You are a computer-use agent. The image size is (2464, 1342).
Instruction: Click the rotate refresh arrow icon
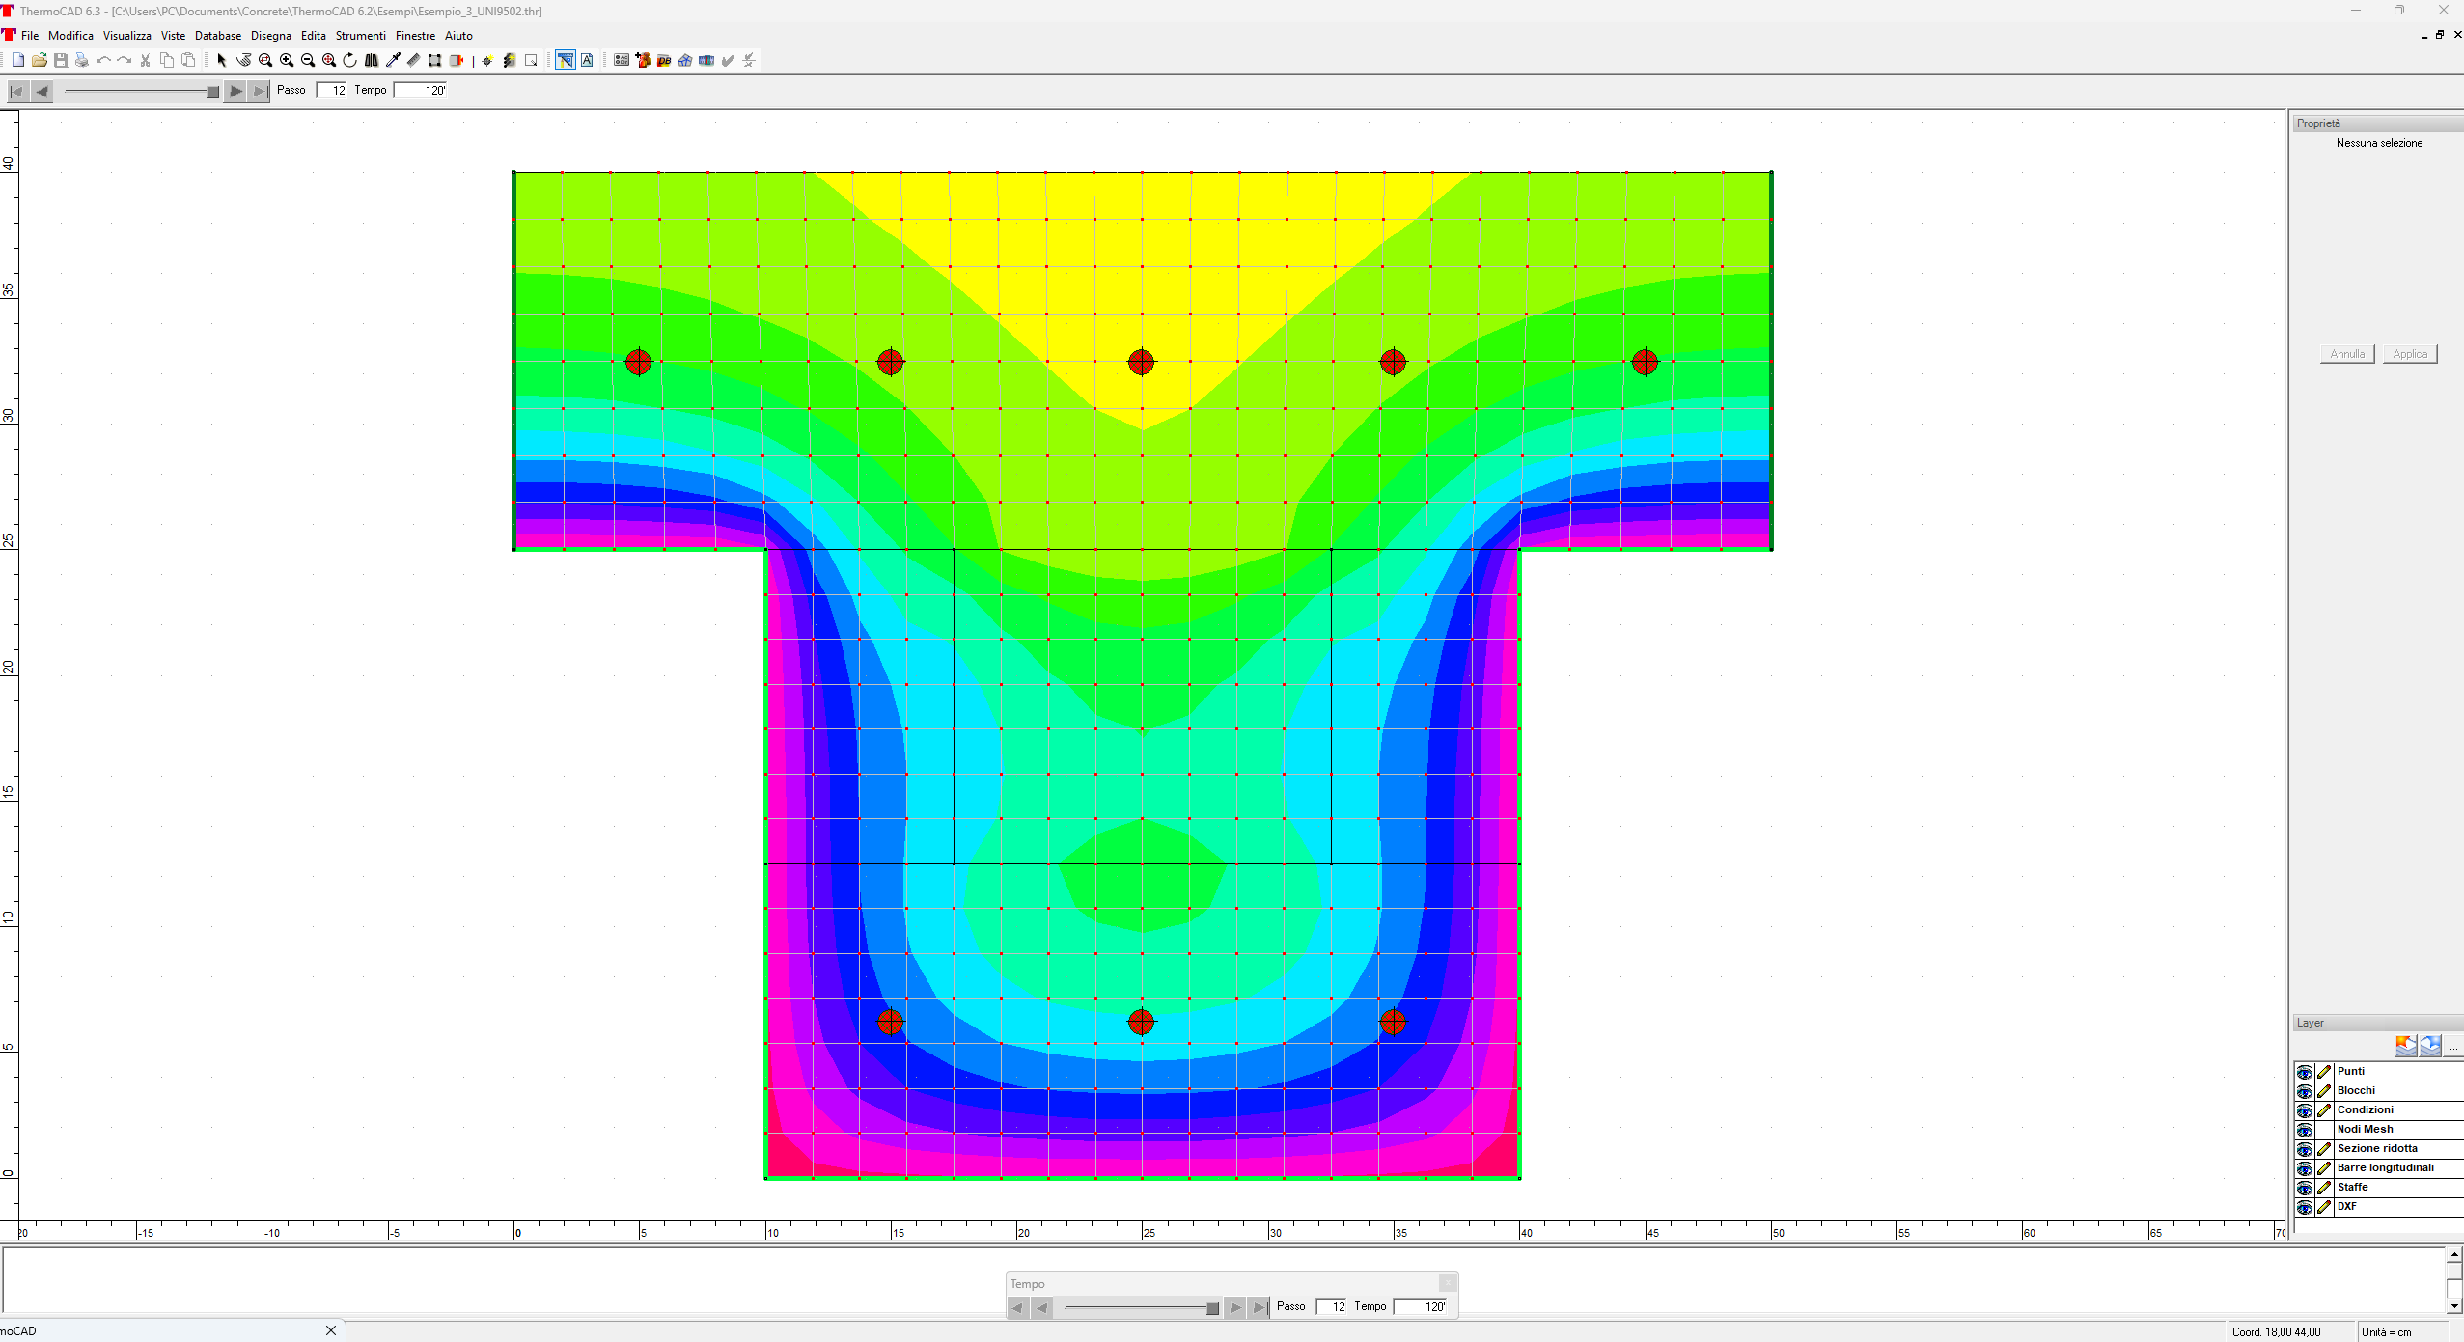pyautogui.click(x=350, y=60)
